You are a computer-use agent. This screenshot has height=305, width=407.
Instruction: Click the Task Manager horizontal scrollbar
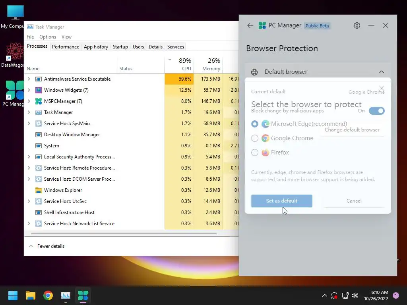(124, 233)
